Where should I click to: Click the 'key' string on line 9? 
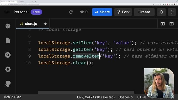(x=109, y=56)
